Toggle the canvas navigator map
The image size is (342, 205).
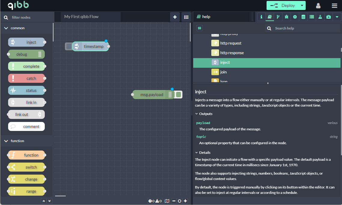click(167, 201)
